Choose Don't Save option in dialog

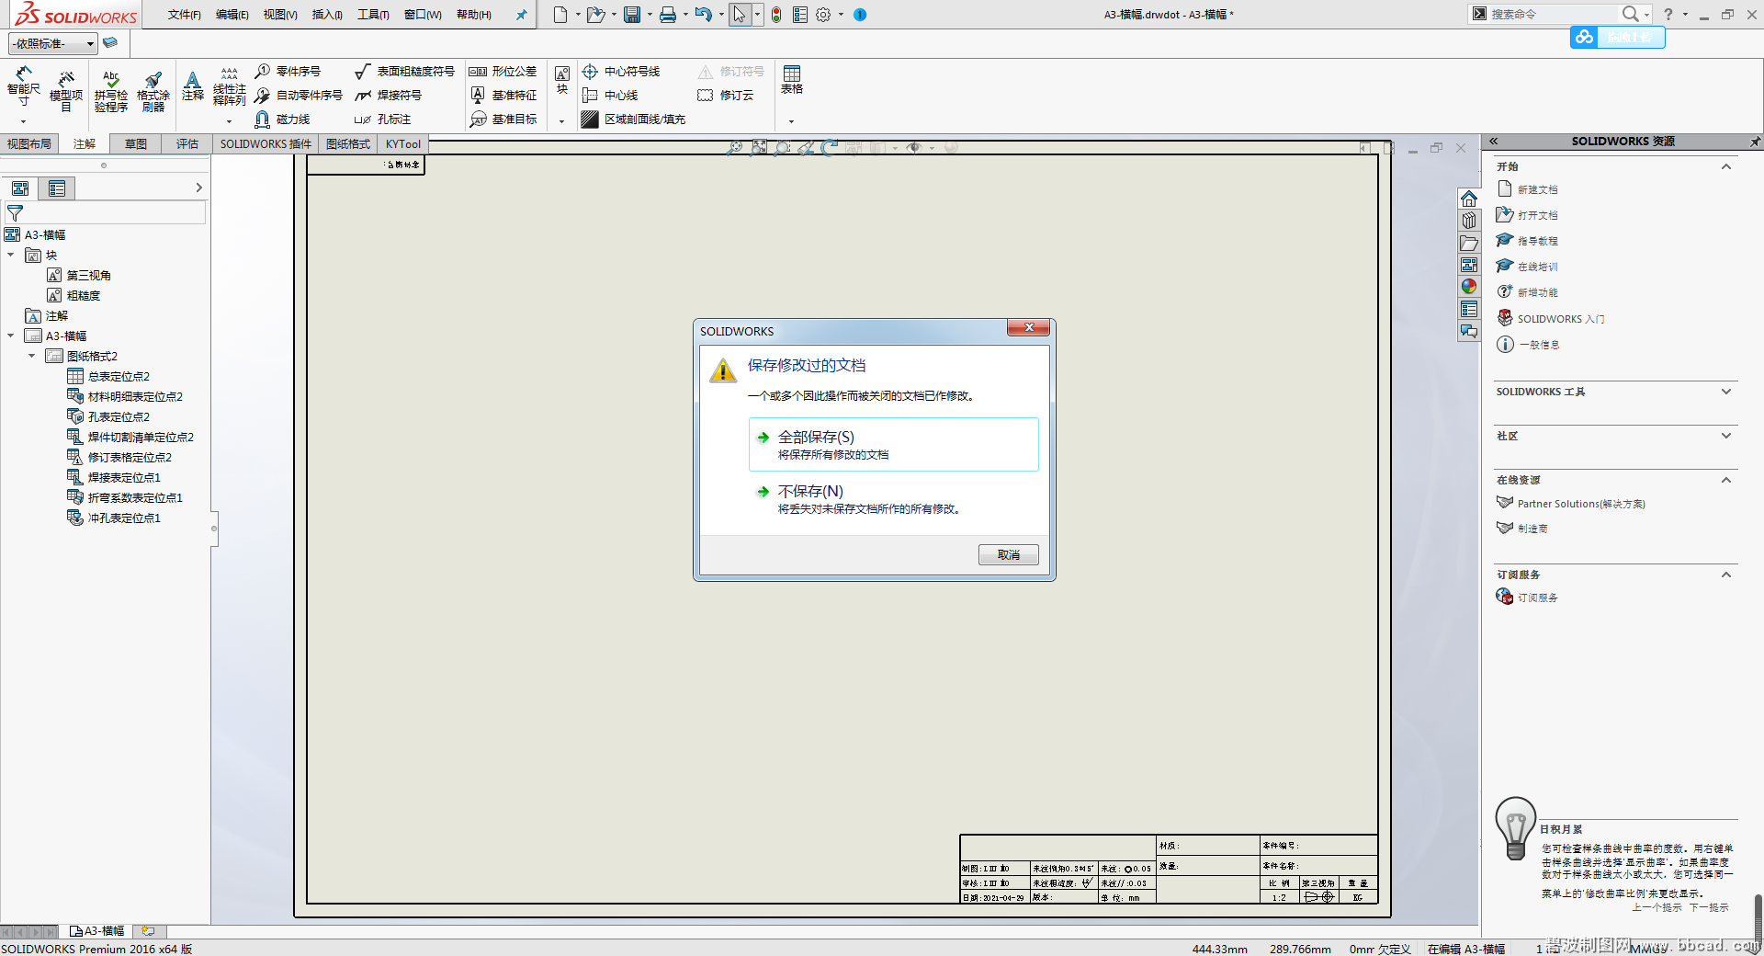[x=893, y=499]
